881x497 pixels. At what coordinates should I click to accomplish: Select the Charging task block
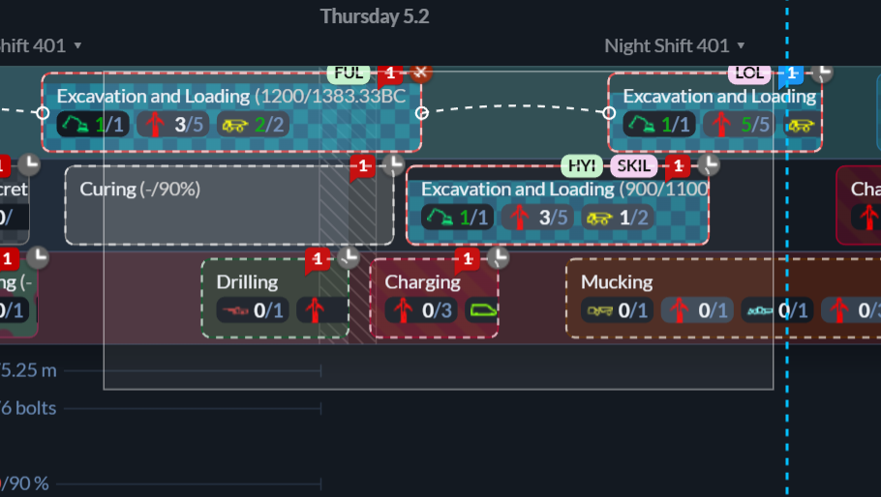435,299
